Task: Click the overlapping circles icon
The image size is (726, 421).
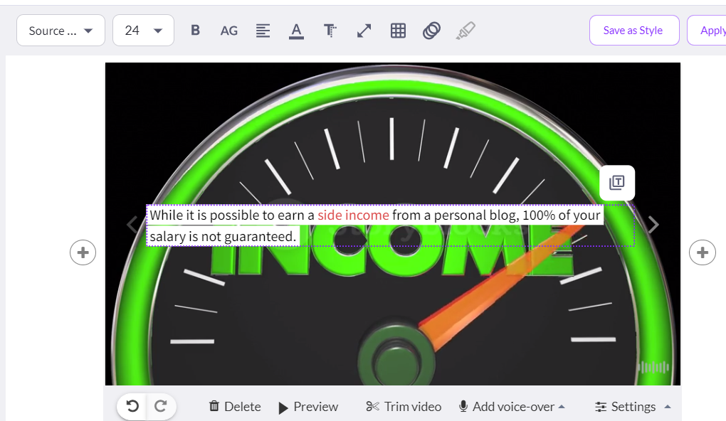Action: coord(431,31)
